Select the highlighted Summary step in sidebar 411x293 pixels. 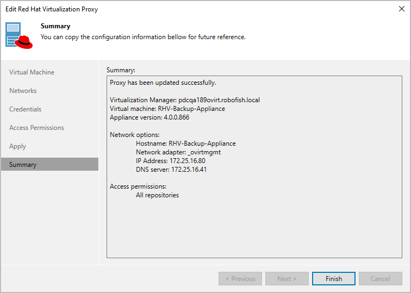point(50,164)
